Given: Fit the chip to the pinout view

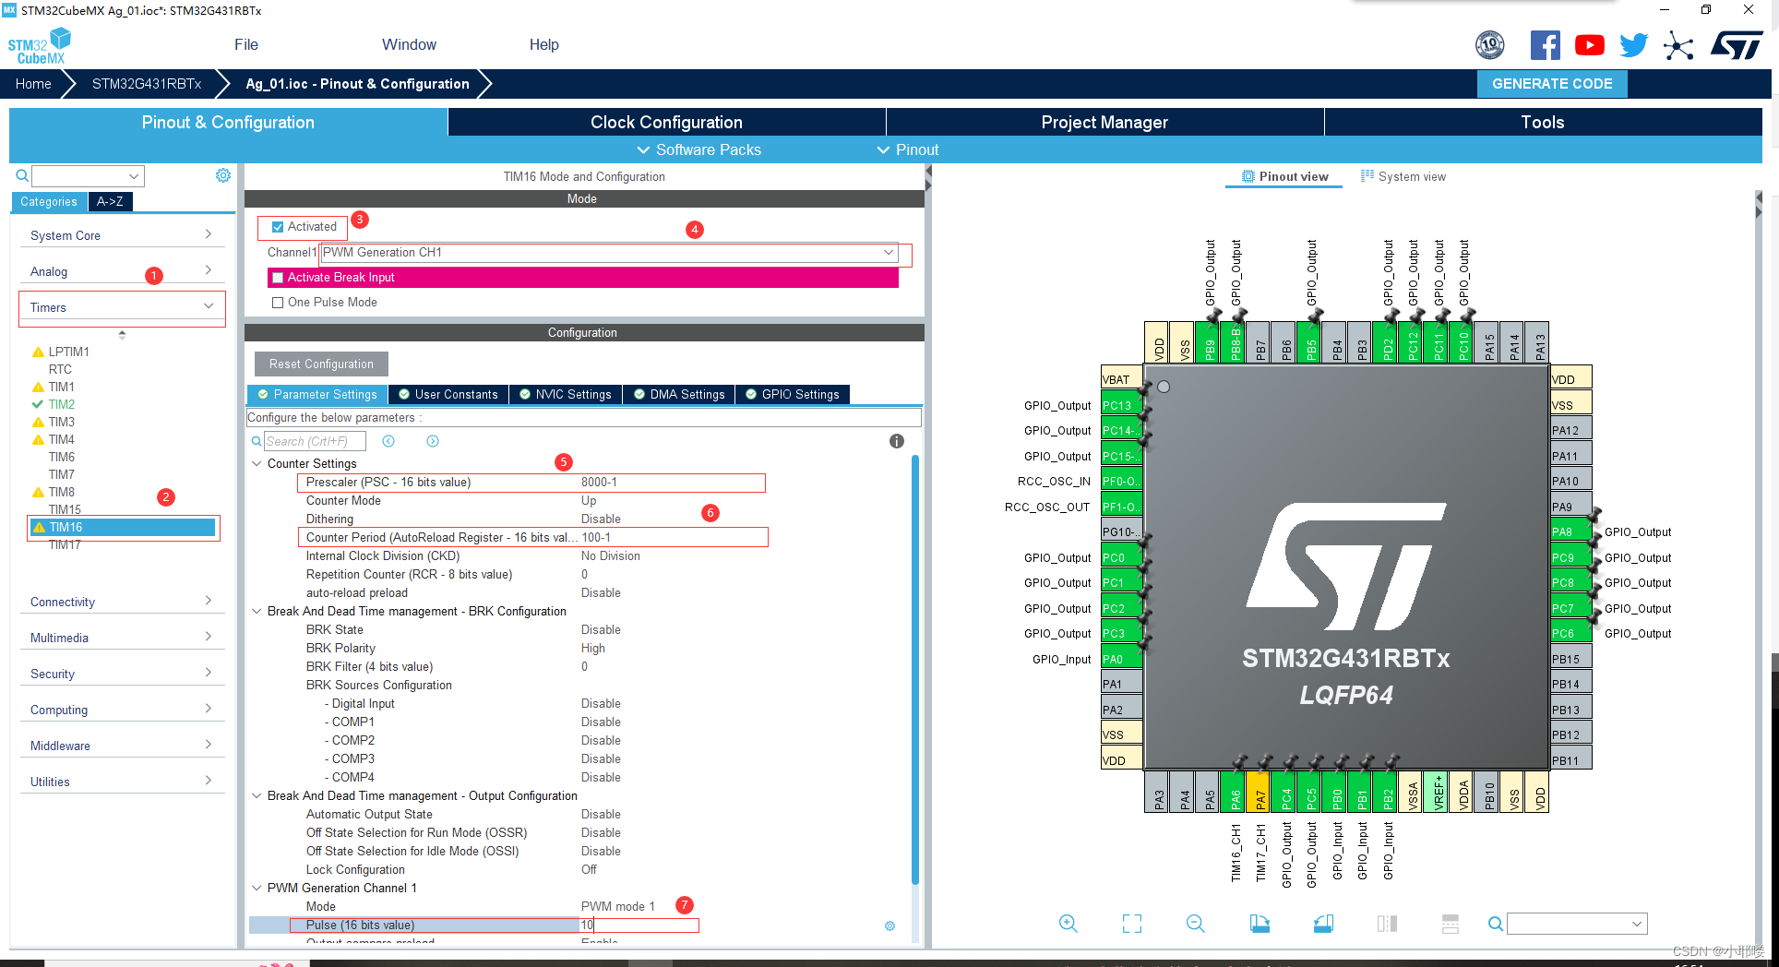Looking at the screenshot, I should (x=1132, y=924).
